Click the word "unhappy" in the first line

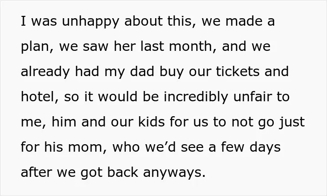[91, 22]
